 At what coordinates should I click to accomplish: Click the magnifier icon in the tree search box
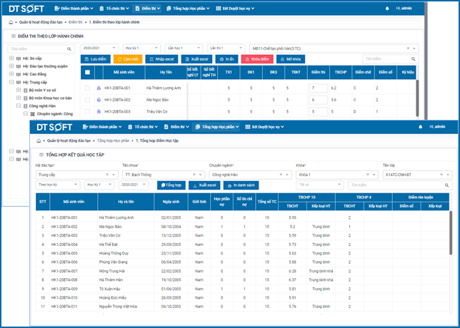click(69, 49)
